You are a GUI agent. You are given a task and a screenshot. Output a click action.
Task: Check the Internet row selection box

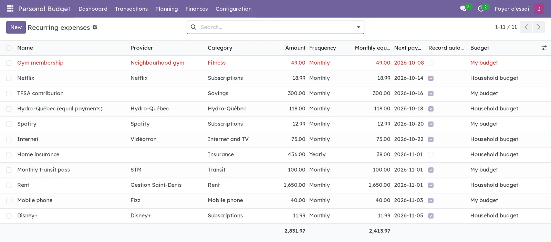point(9,140)
